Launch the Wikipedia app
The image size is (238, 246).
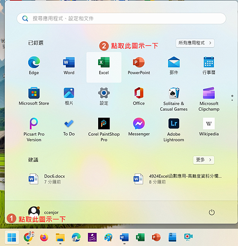[209, 127]
